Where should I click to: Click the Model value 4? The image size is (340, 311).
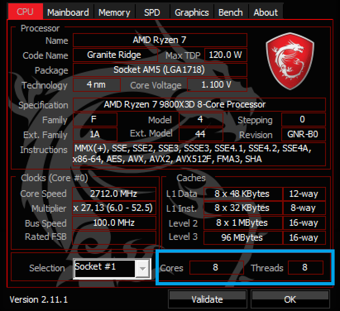click(x=201, y=120)
